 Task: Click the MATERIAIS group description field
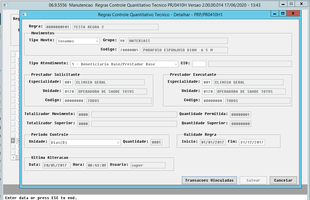[x=178, y=41]
